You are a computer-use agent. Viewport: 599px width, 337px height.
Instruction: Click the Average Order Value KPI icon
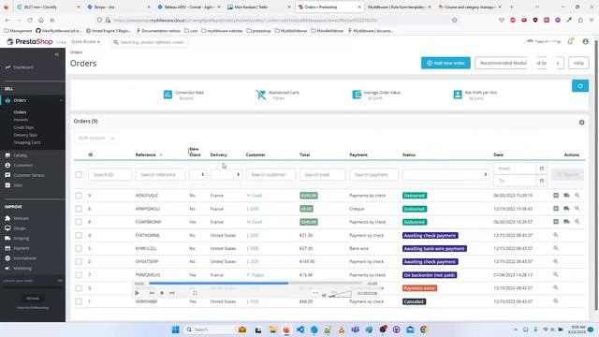[357, 95]
